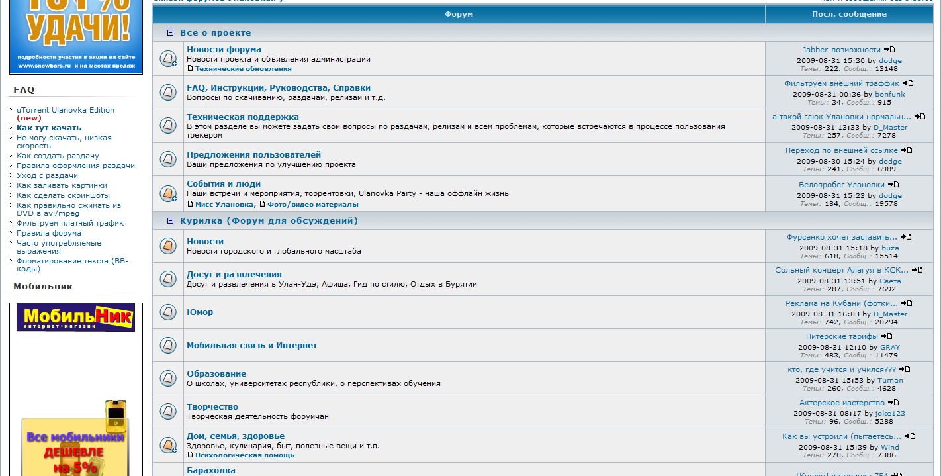Click the status icon beside Творчество forum

click(168, 411)
